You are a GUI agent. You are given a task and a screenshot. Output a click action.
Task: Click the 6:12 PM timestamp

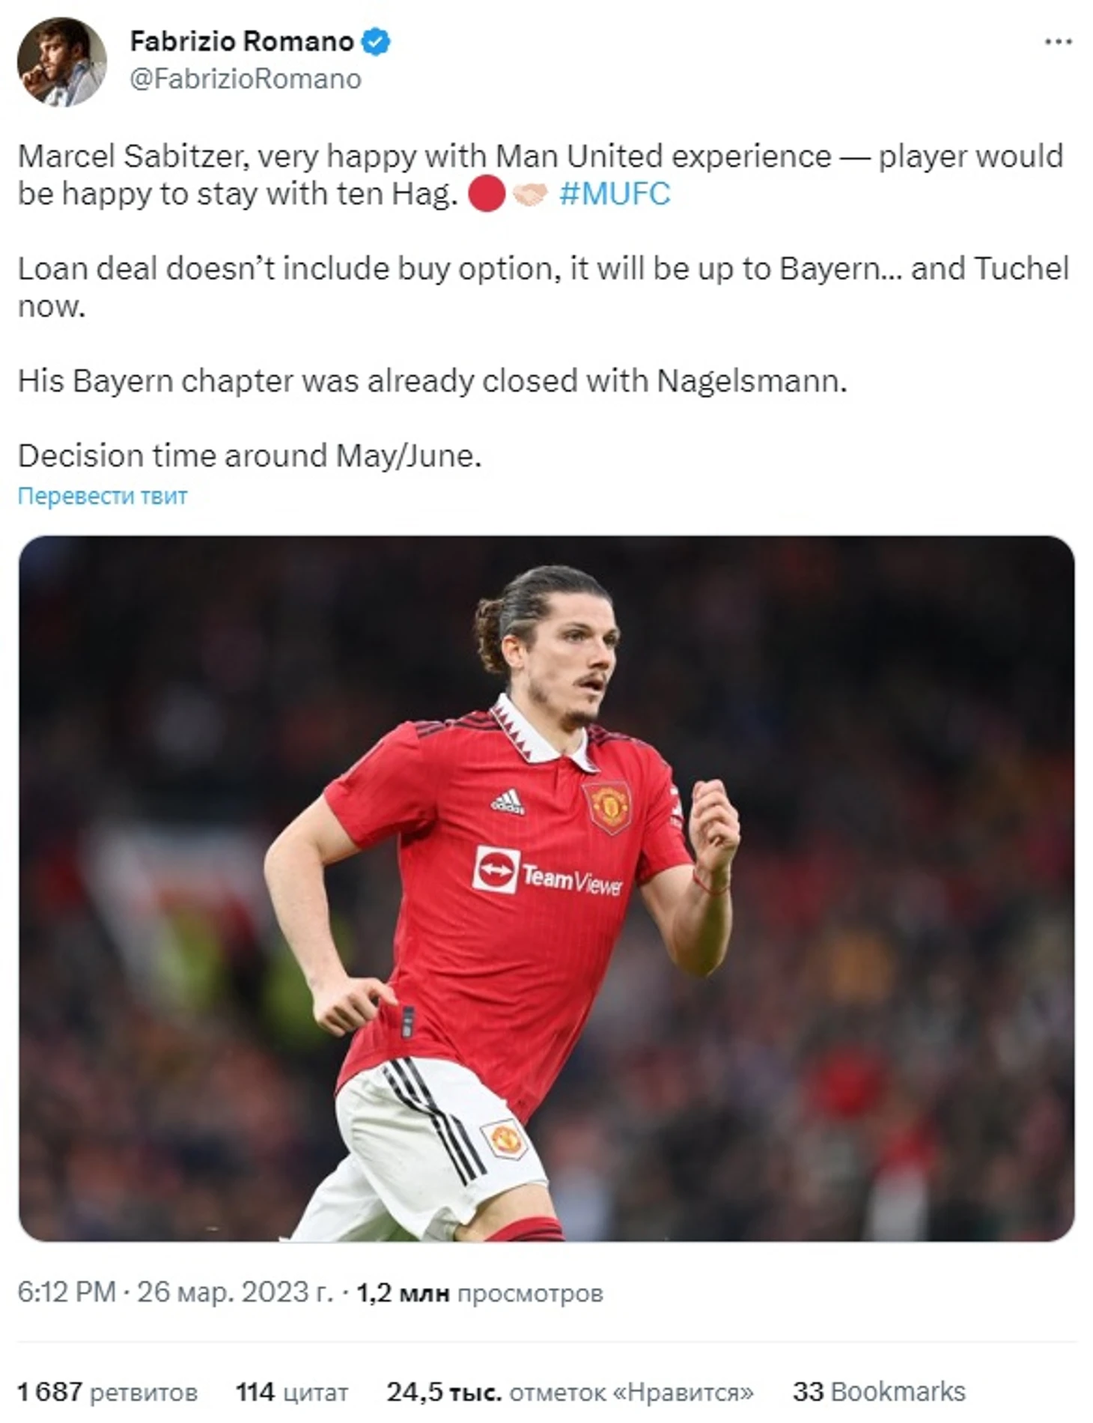[67, 1292]
